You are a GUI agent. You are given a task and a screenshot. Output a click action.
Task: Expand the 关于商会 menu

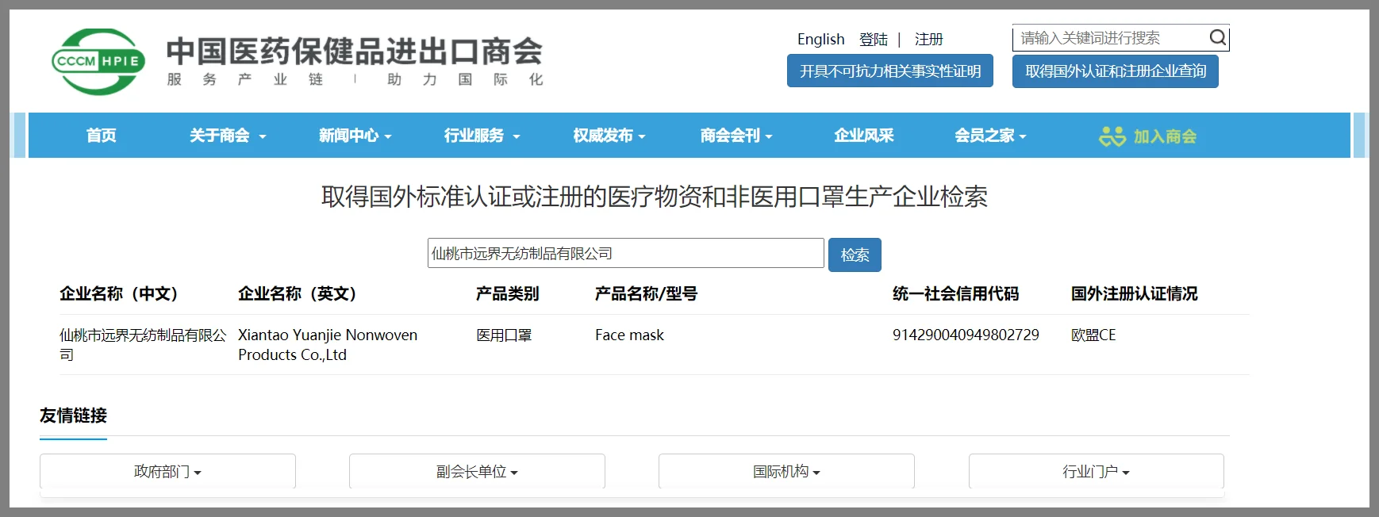tap(227, 136)
